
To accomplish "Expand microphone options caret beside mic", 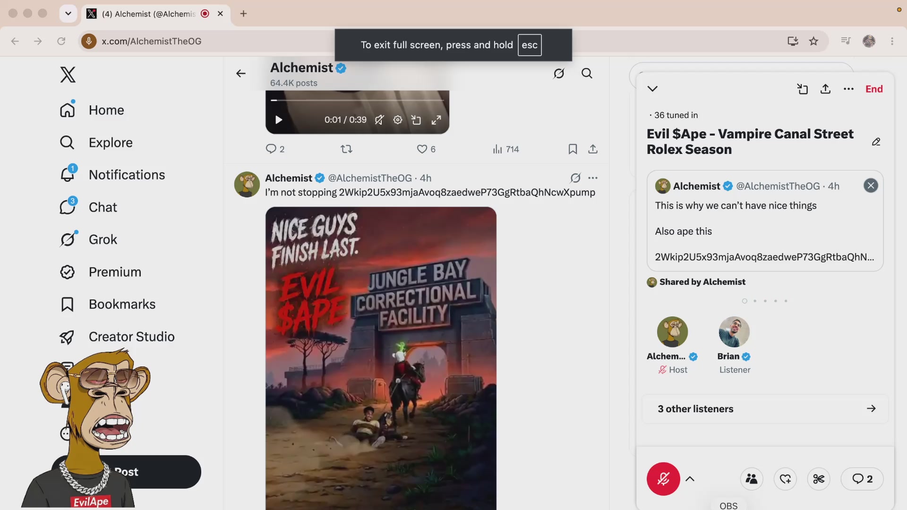I will pyautogui.click(x=690, y=479).
